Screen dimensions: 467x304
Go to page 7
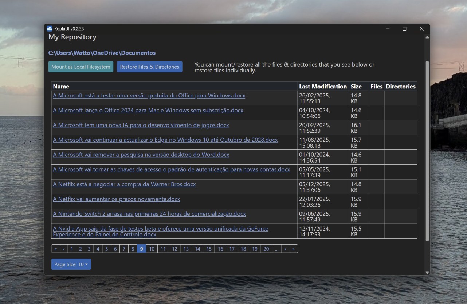pyautogui.click(x=124, y=249)
